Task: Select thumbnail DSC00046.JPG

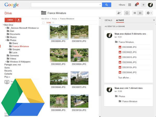Action: pos(59,78)
